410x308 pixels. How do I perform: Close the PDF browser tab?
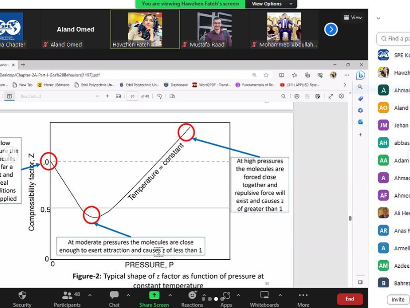14,64
